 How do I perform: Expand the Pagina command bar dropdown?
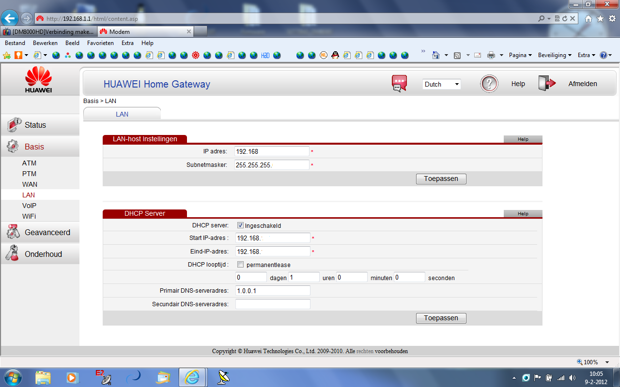pyautogui.click(x=520, y=55)
